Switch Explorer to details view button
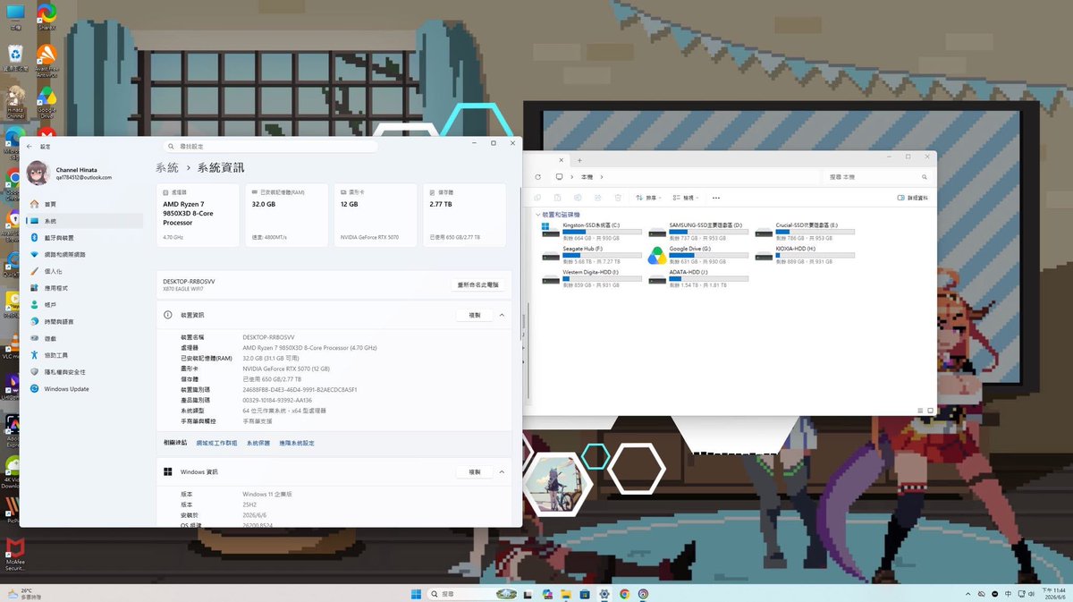The height and width of the screenshot is (602, 1073). point(918,411)
